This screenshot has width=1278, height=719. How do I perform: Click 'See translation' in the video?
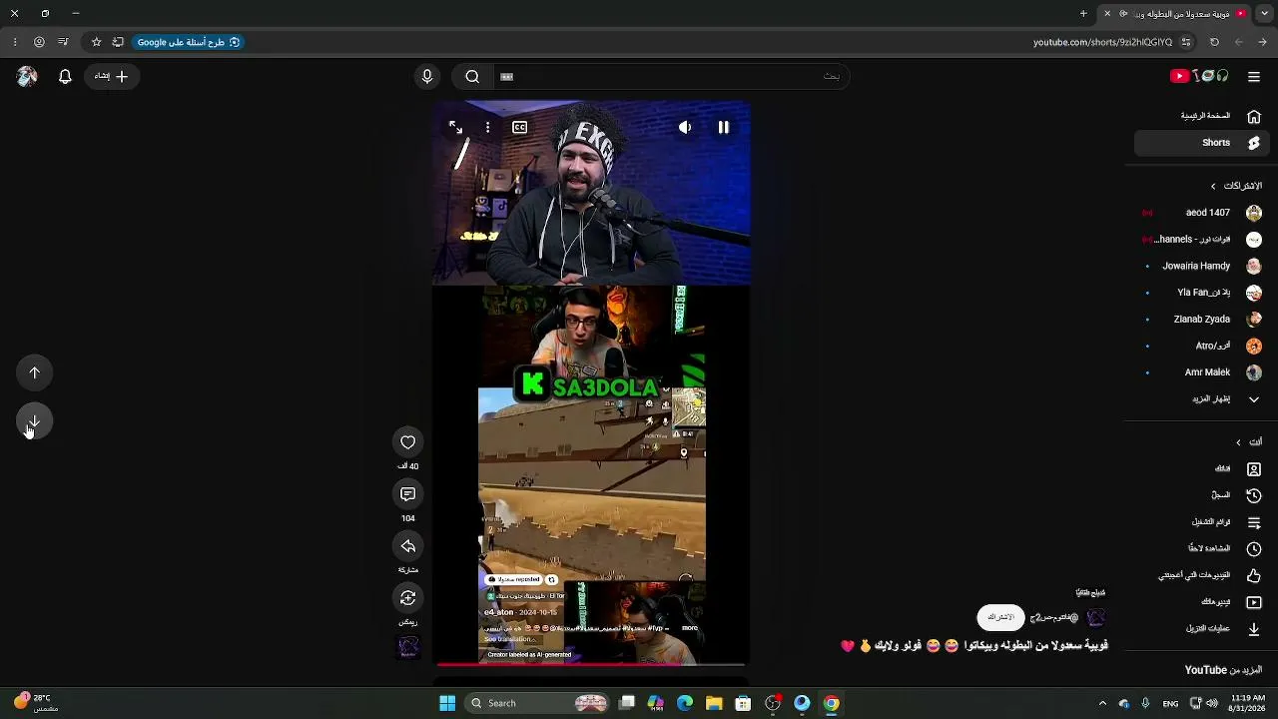(508, 639)
